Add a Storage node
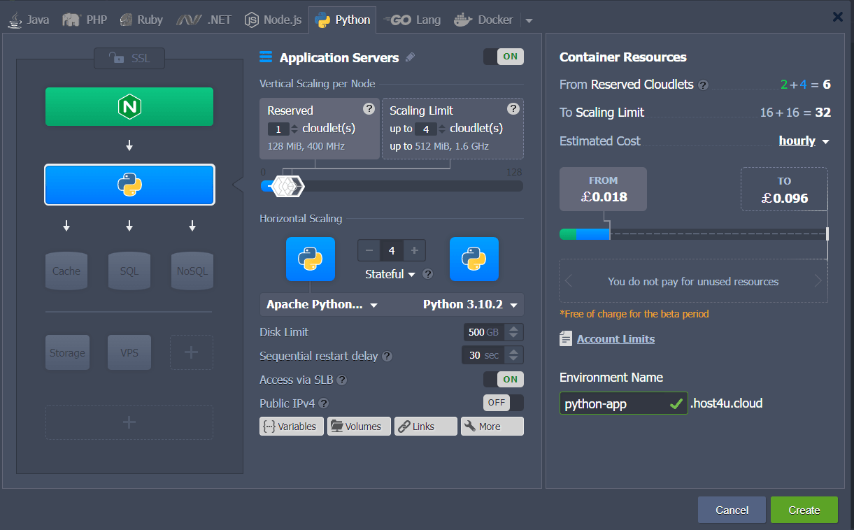854x530 pixels. coord(67,352)
